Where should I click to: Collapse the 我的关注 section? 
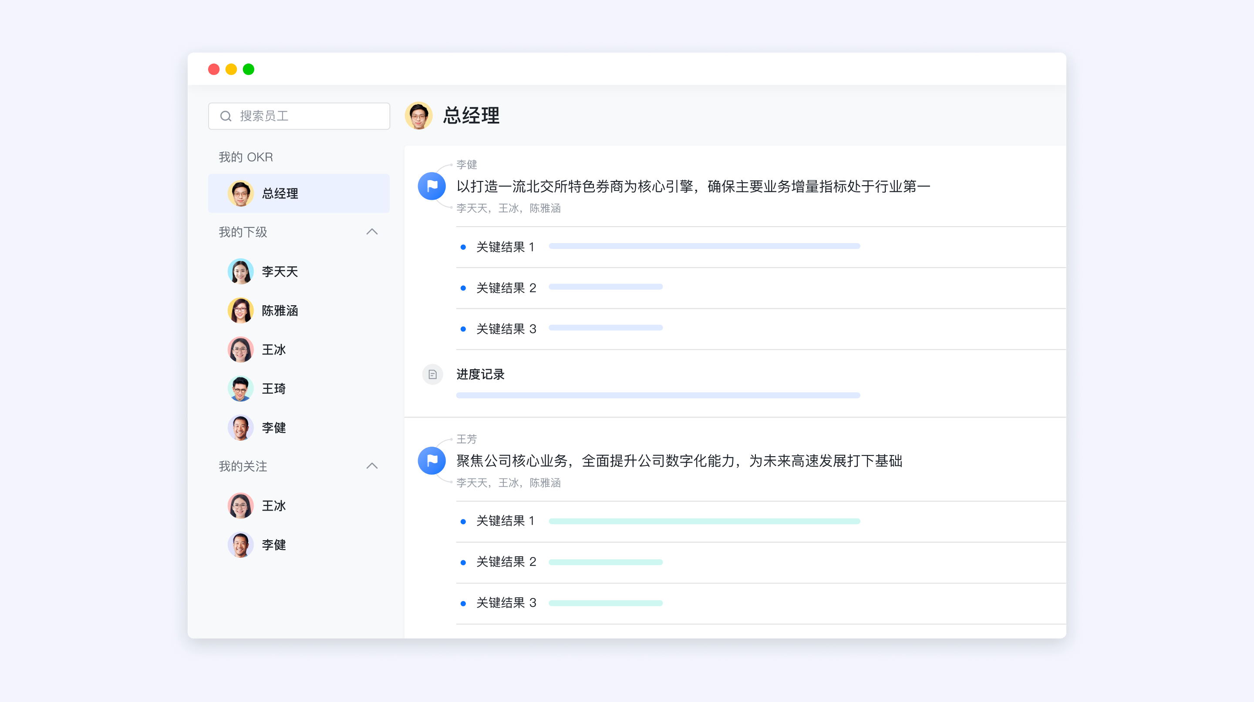click(372, 466)
